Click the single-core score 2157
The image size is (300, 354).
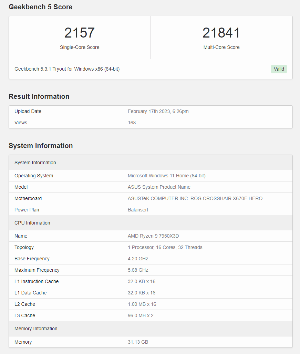[80, 33]
